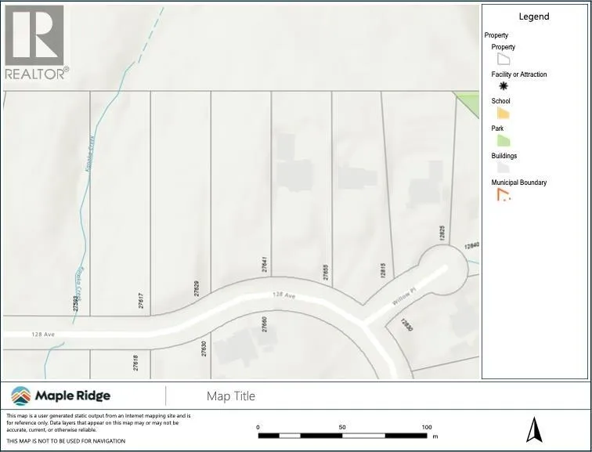The width and height of the screenshot is (592, 452).
Task: Click the Legend heading
Action: click(534, 16)
